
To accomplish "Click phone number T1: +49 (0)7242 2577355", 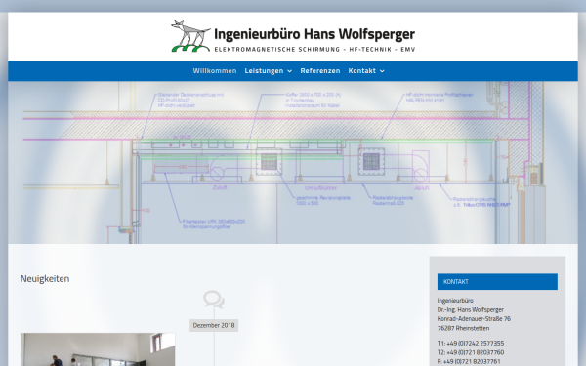I will (x=471, y=343).
